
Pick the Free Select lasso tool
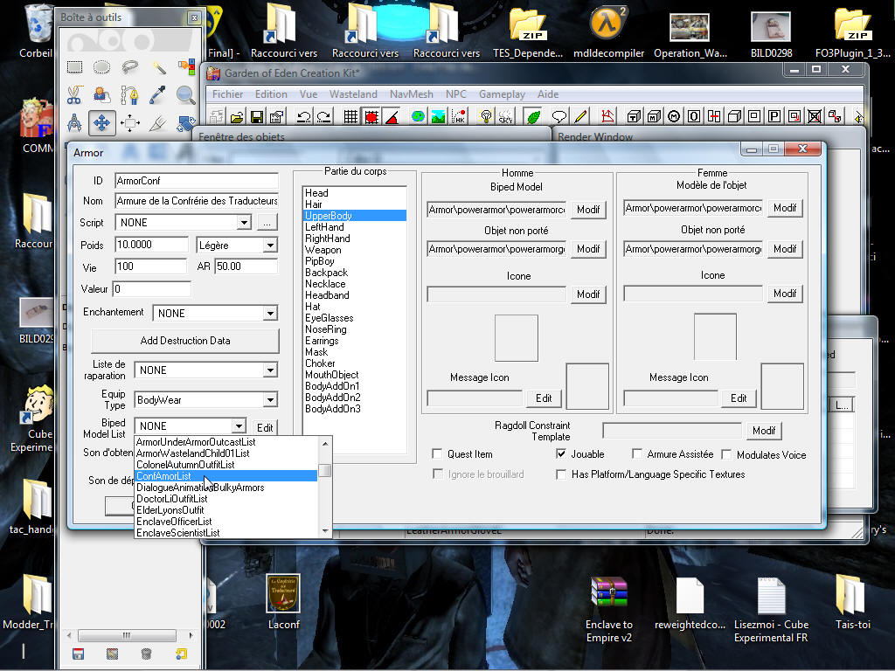pyautogui.click(x=130, y=67)
